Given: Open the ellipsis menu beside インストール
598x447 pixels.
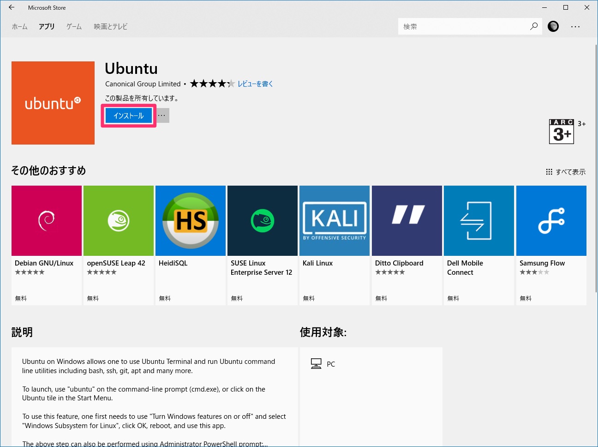Looking at the screenshot, I should 161,115.
